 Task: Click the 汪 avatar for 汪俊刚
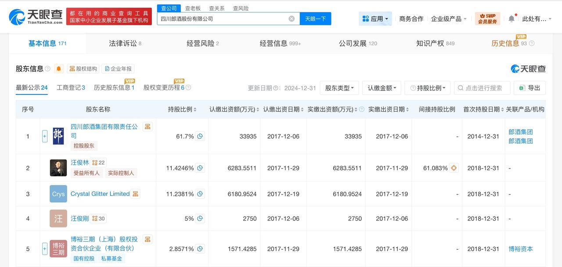pos(58,218)
